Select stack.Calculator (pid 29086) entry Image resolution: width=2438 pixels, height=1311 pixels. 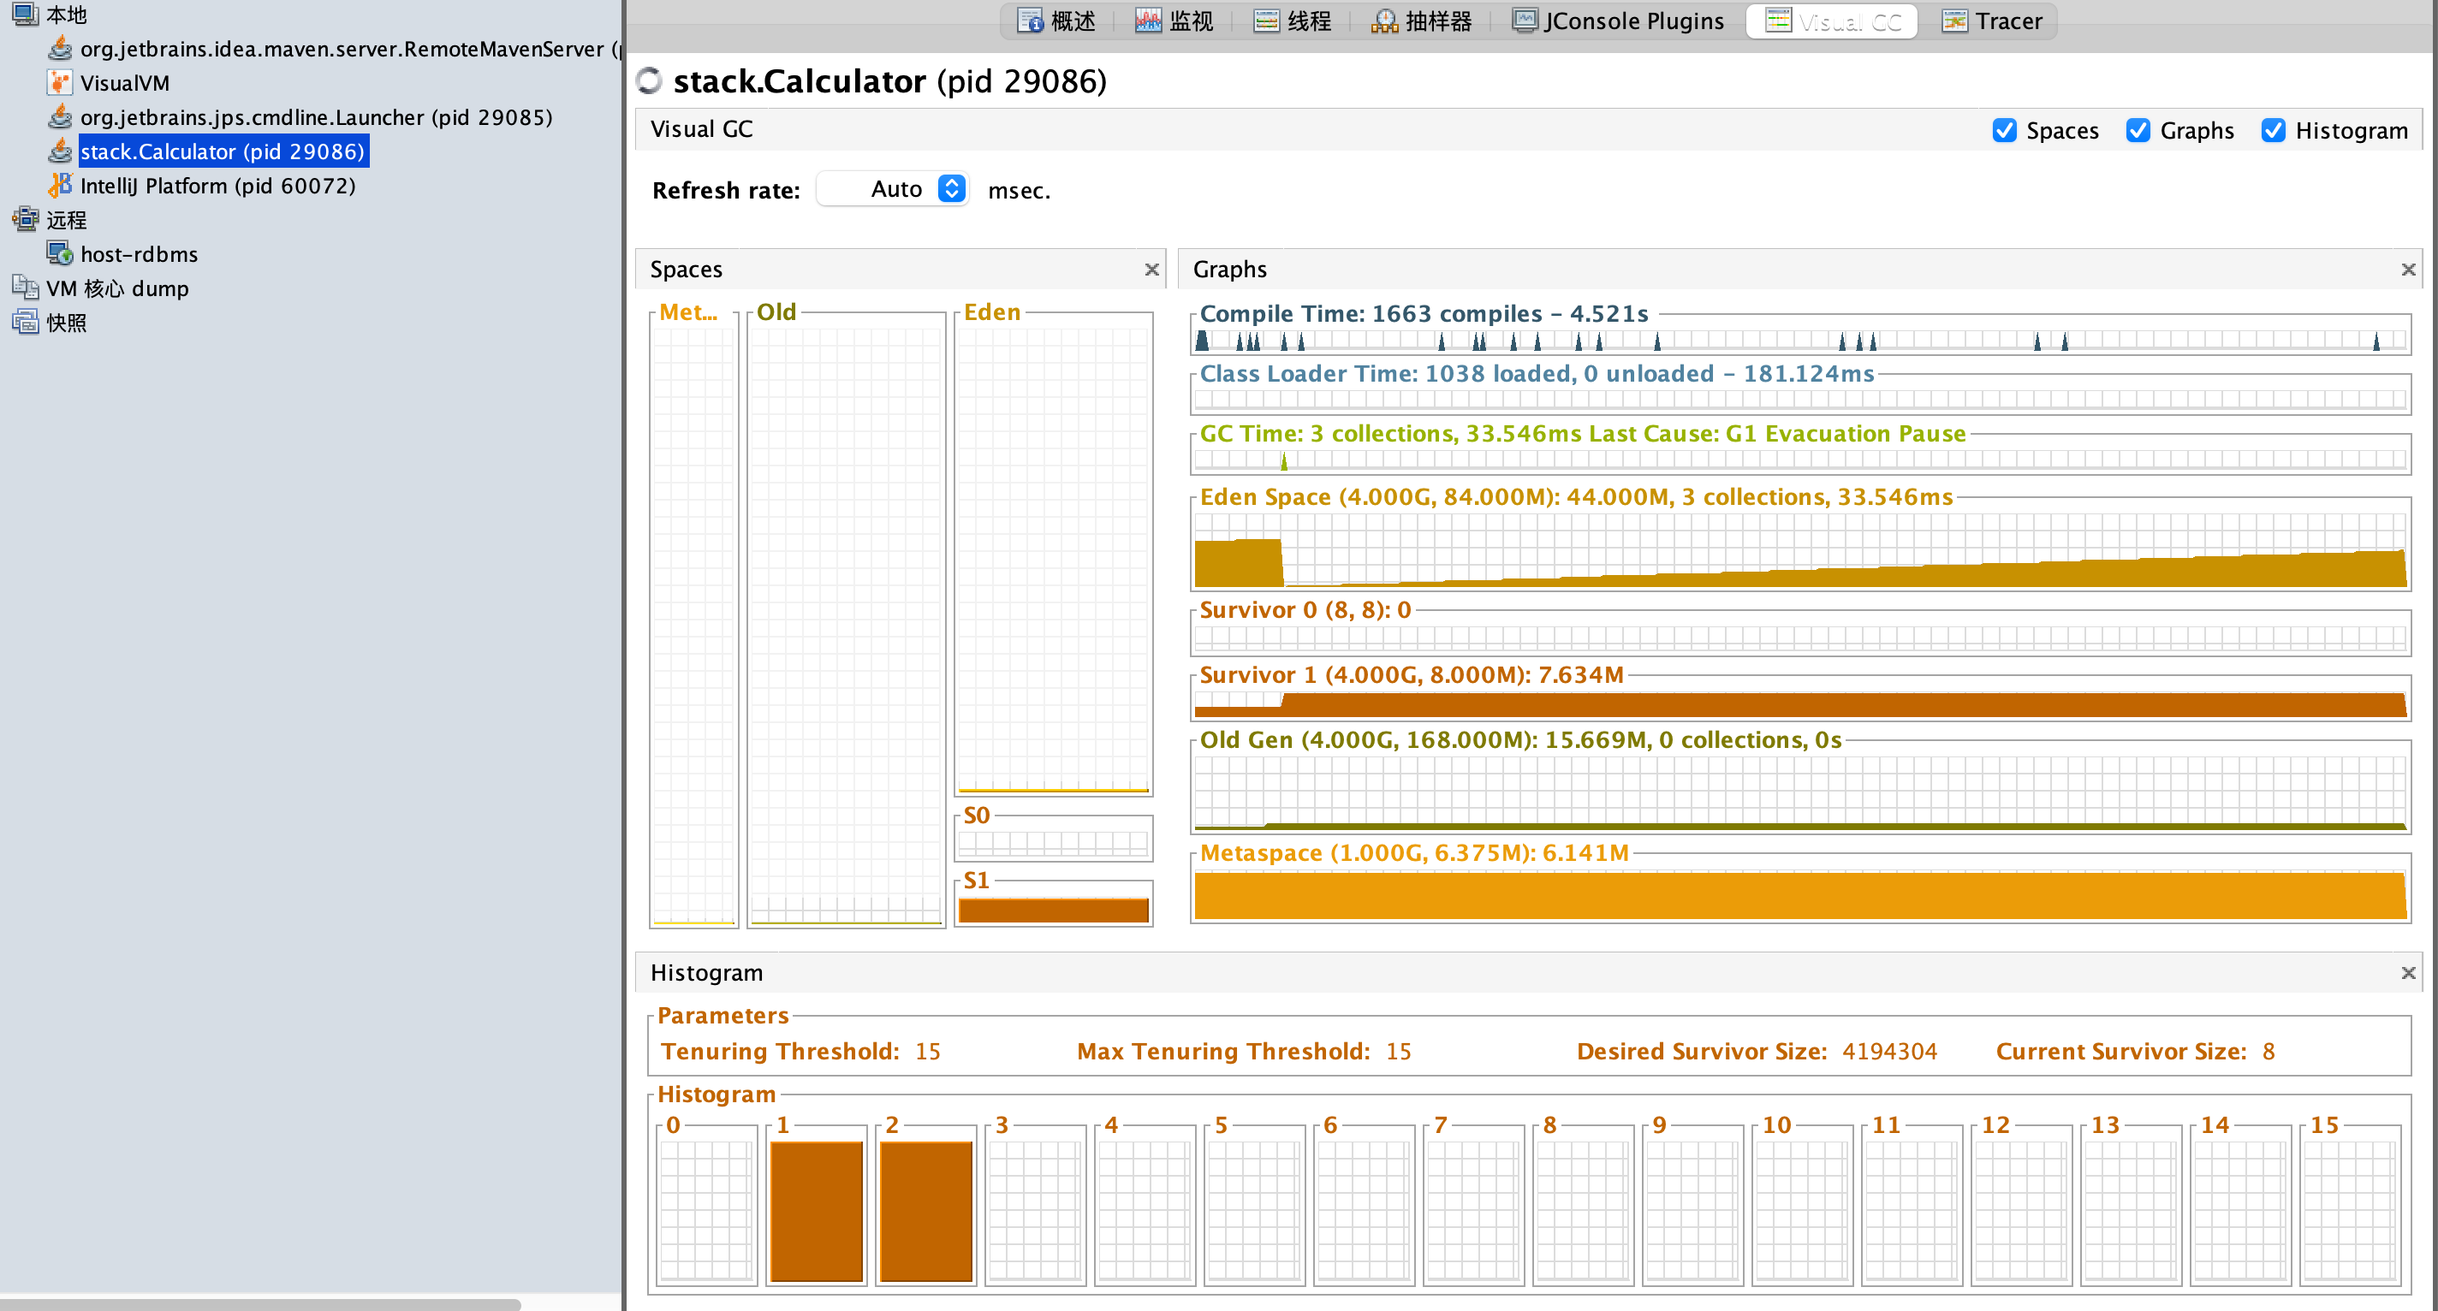click(x=223, y=151)
